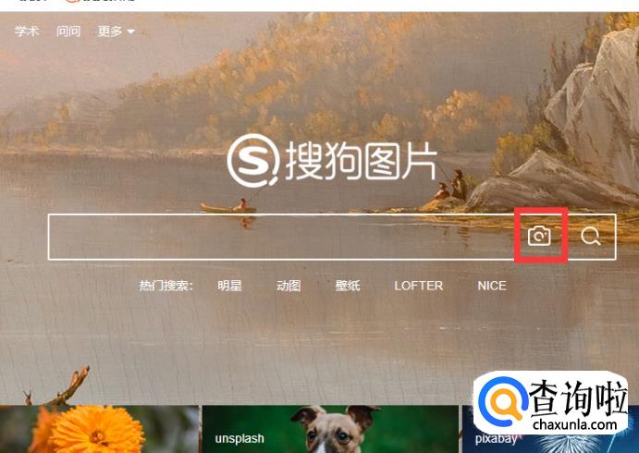This screenshot has height=453, width=639.
Task: Expand the 更多 dropdown arrow
Action: (x=130, y=31)
